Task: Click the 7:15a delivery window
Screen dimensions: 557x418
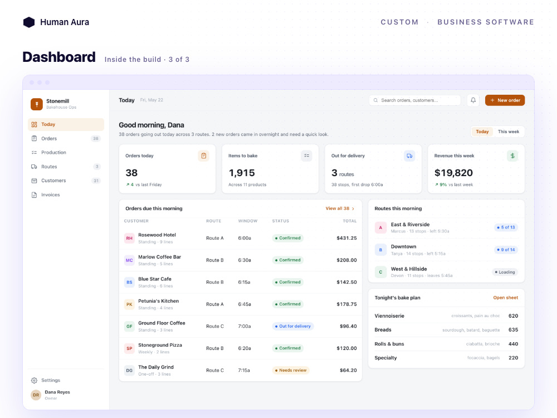Action: click(244, 371)
